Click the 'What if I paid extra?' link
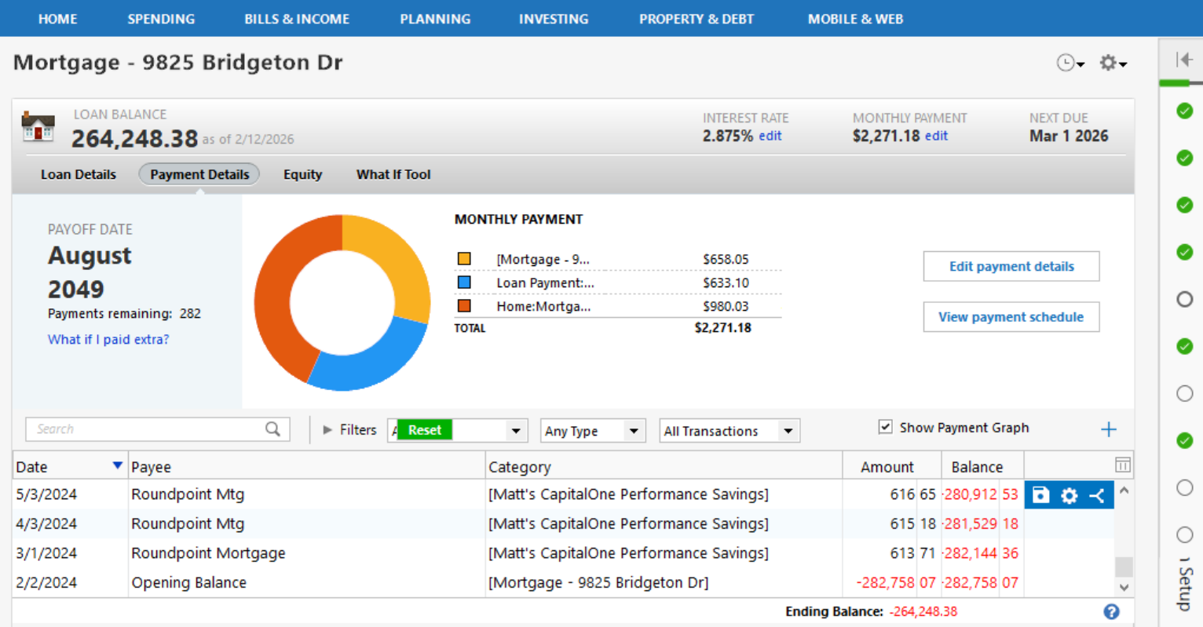 [108, 339]
